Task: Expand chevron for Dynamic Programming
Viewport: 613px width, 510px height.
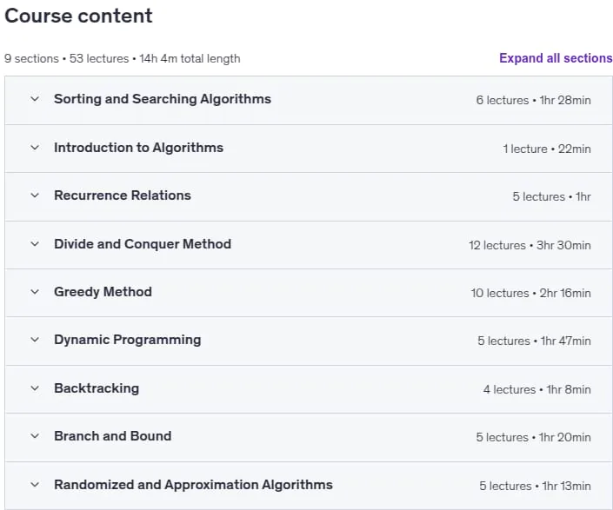Action: coord(35,340)
